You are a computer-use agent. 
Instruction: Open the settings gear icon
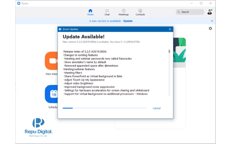(x=210, y=28)
